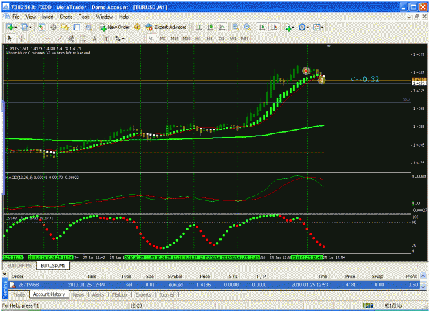Click the Indicators list plus icon

tap(288, 27)
